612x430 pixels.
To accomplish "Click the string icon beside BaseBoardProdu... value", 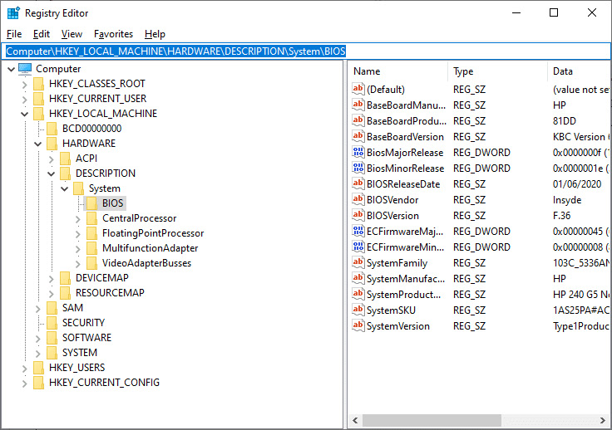I will (x=358, y=120).
